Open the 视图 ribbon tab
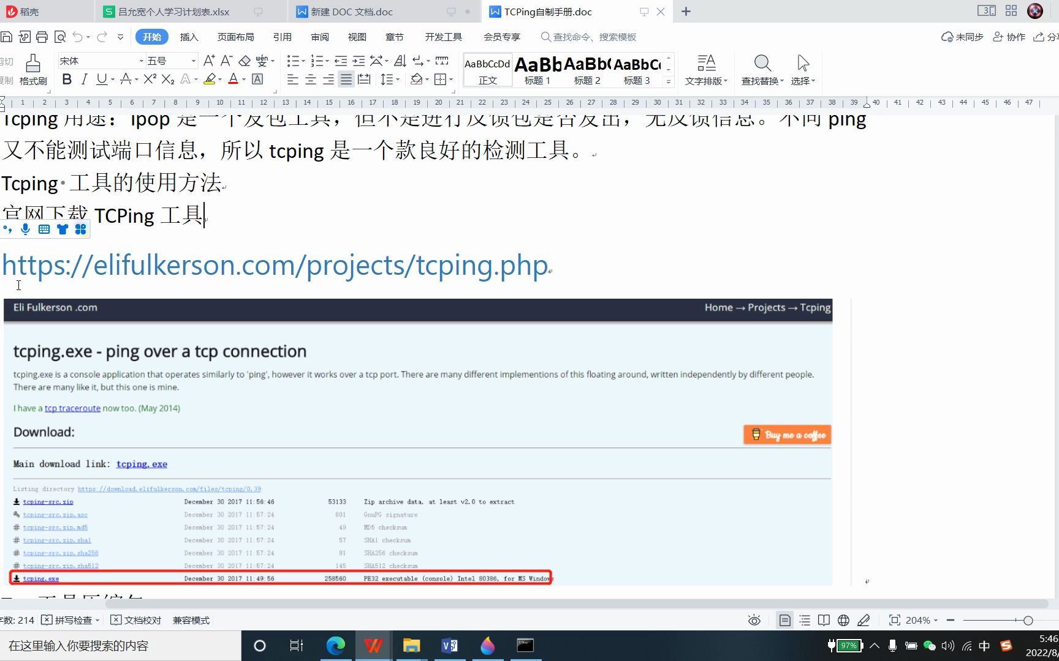 (x=357, y=37)
